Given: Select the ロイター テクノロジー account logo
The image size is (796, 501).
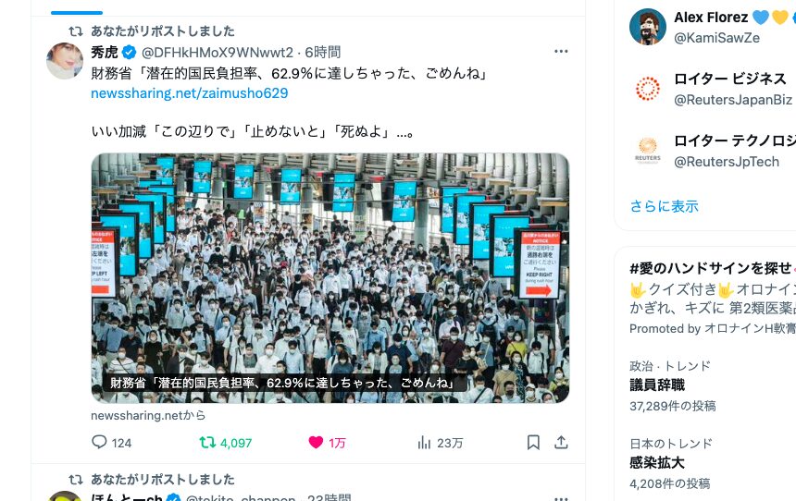Looking at the screenshot, I should coord(648,151).
